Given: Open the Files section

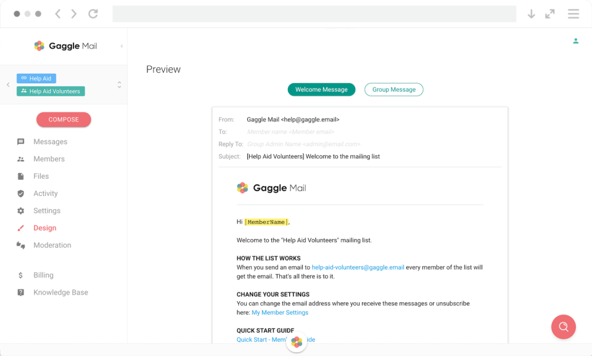Looking at the screenshot, I should tap(41, 176).
